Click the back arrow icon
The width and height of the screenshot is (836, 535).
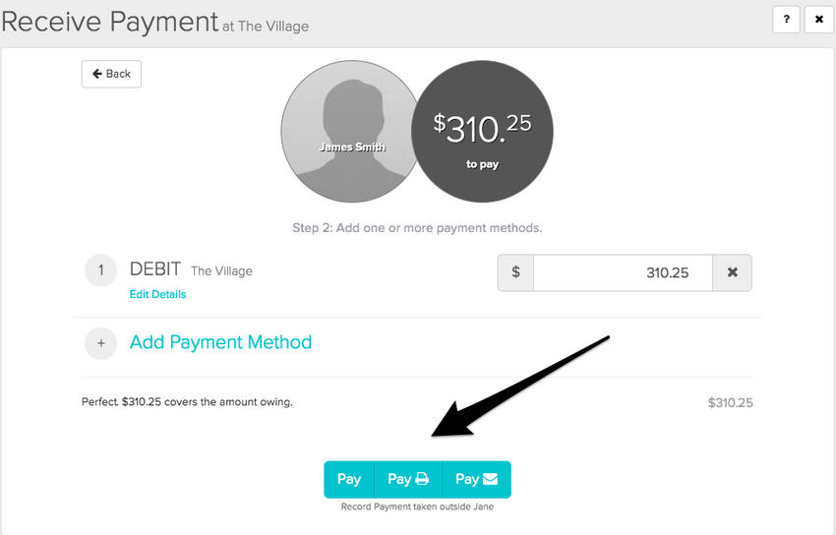click(x=97, y=74)
